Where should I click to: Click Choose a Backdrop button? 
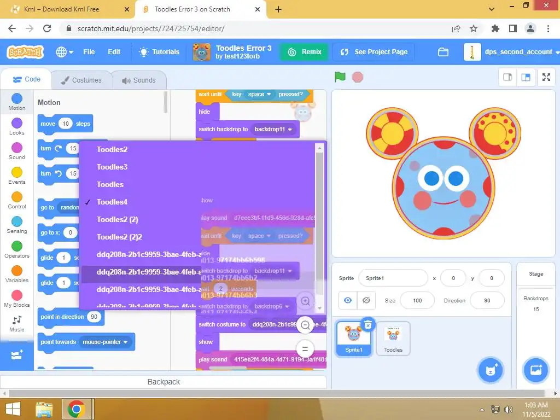tap(535, 370)
